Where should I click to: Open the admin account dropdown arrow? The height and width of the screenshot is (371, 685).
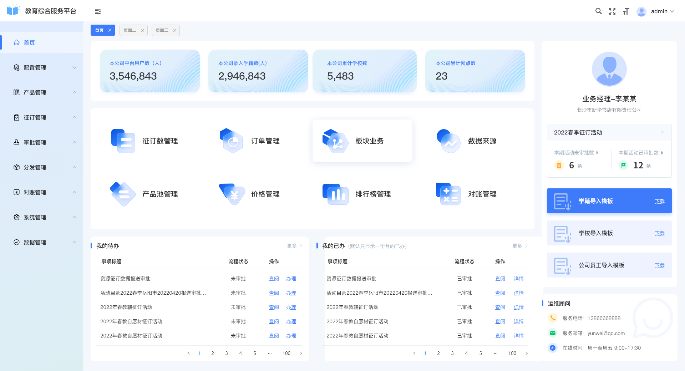pyautogui.click(x=672, y=11)
